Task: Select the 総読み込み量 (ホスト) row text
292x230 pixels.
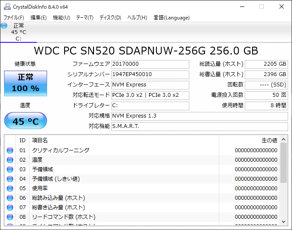Action: coord(58,198)
